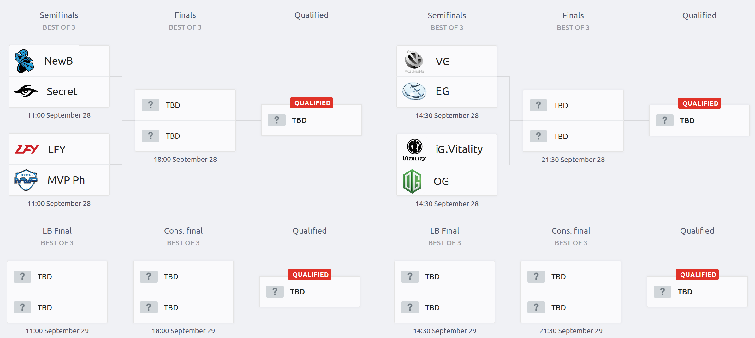Click the lower-right QUALIFIED red badge
The height and width of the screenshot is (338, 755).
(697, 275)
